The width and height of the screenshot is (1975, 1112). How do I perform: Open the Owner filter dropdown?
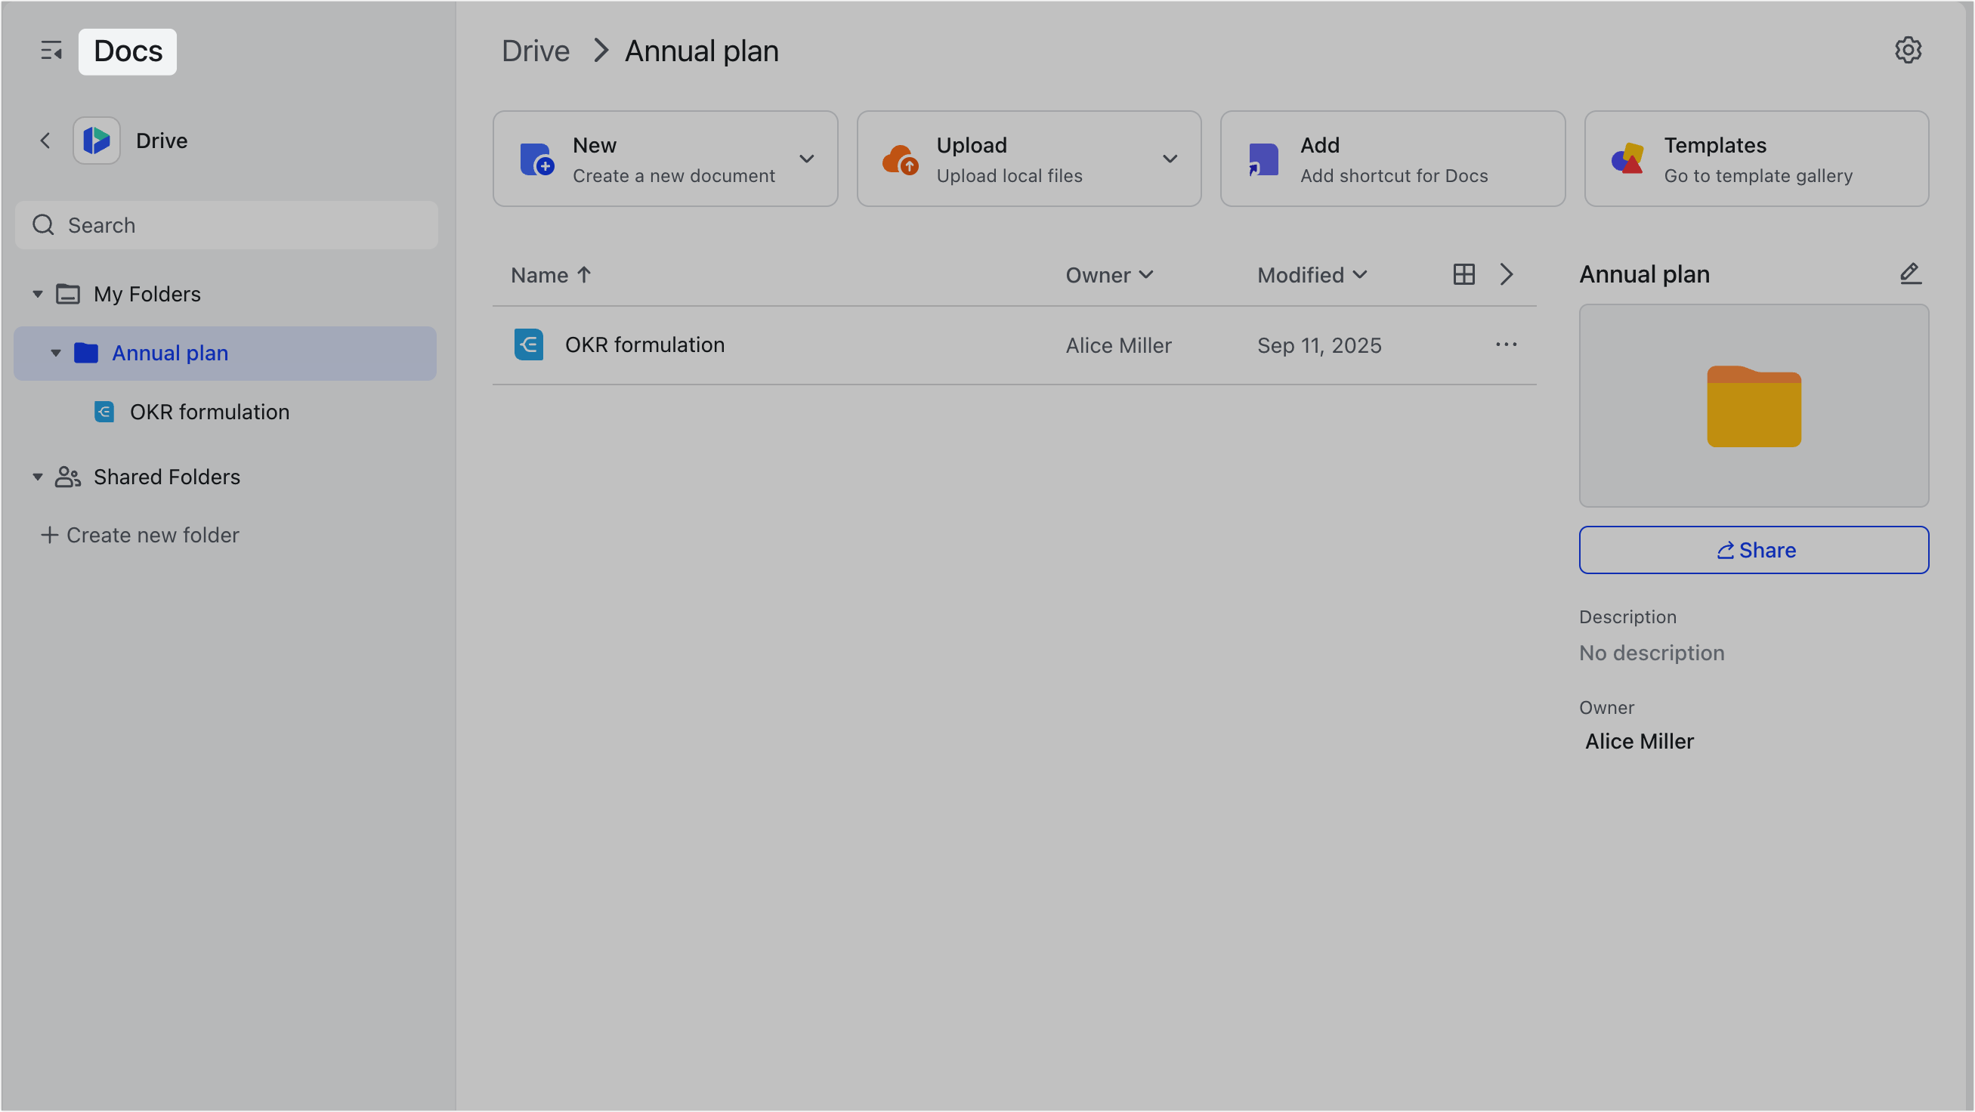click(x=1109, y=275)
